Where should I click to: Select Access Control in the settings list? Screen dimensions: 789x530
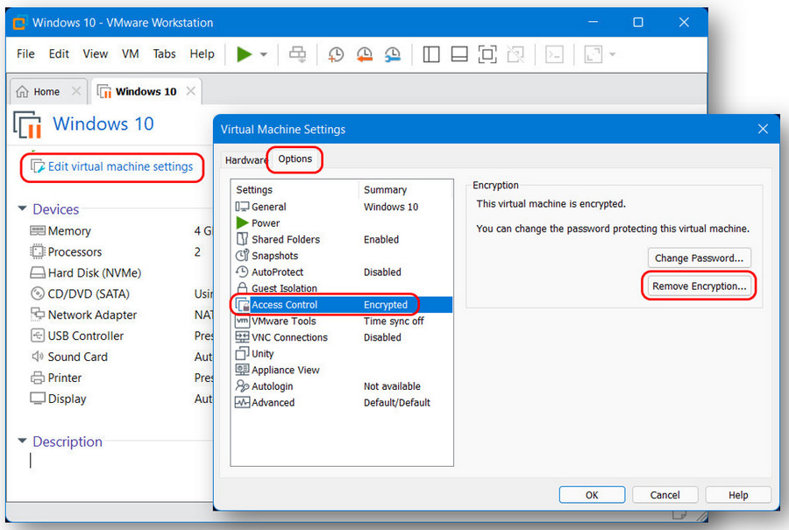pos(342,305)
